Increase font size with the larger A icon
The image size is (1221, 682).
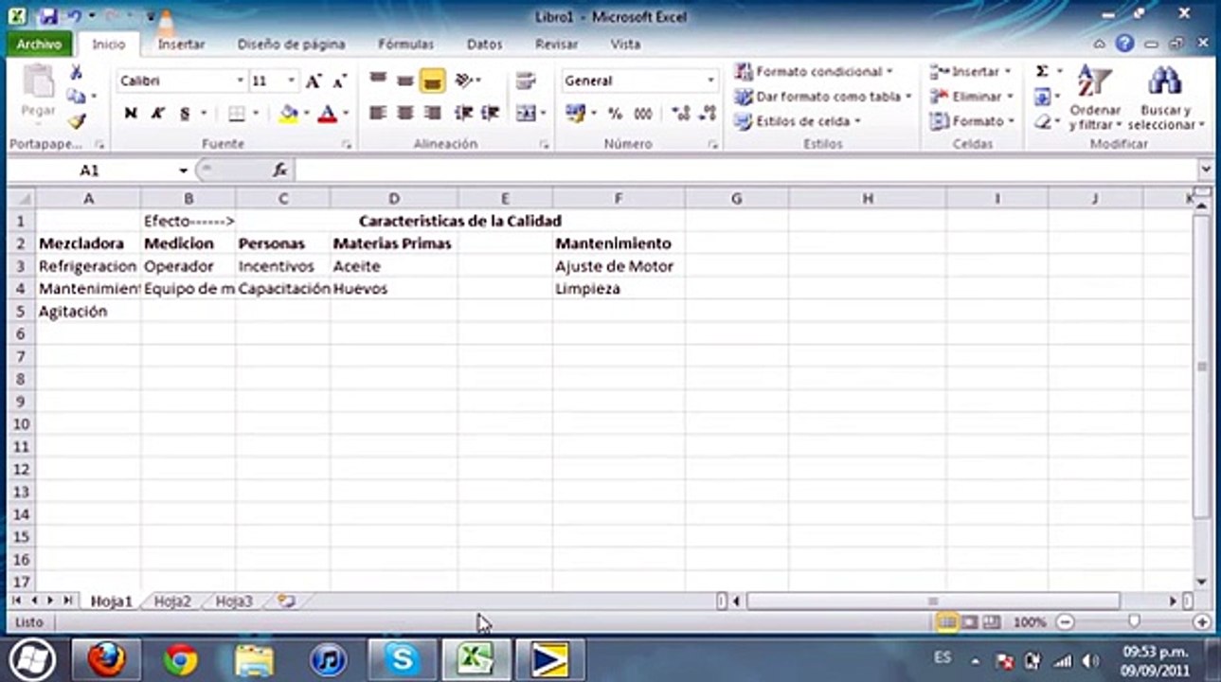point(314,81)
